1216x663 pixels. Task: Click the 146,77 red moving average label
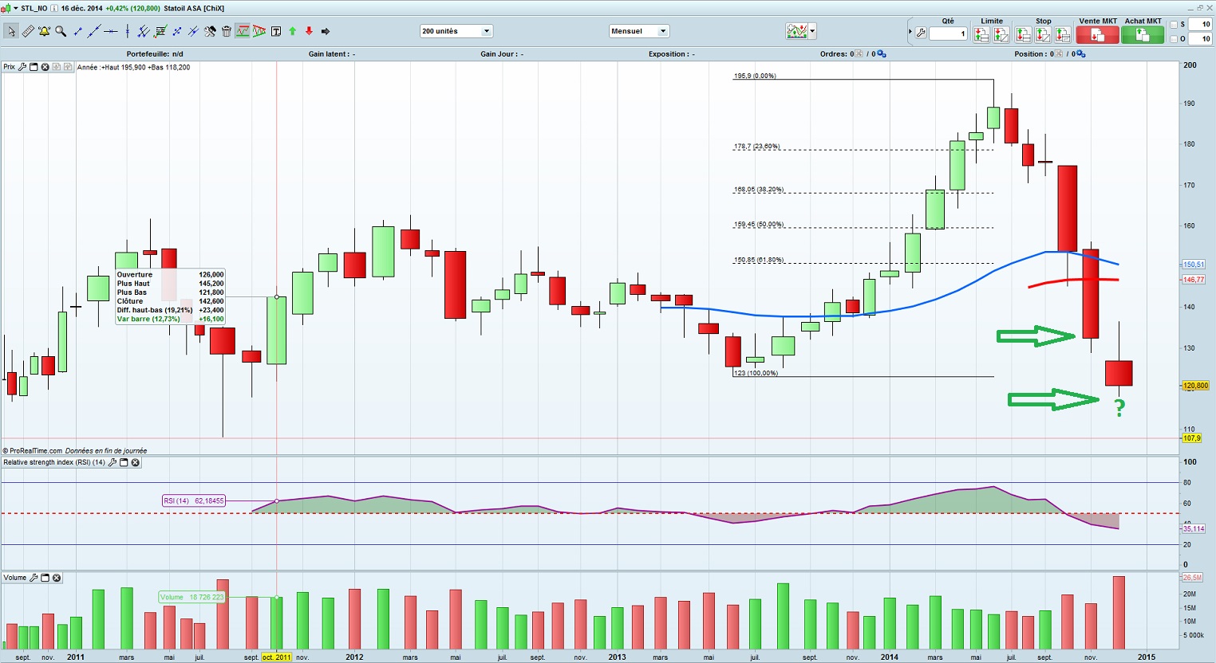(x=1194, y=280)
